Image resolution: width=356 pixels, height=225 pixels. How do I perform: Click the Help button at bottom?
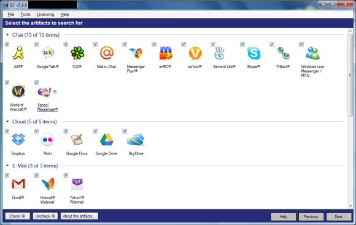[x=284, y=216]
